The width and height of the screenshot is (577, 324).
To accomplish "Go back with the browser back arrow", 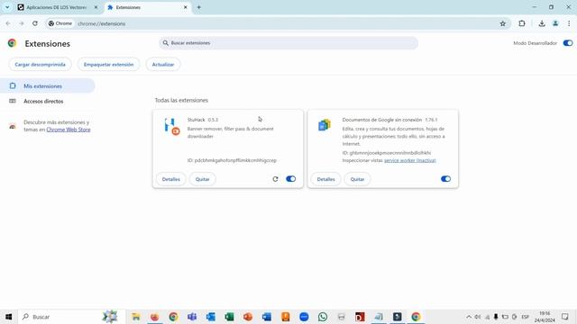I will tap(8, 23).
